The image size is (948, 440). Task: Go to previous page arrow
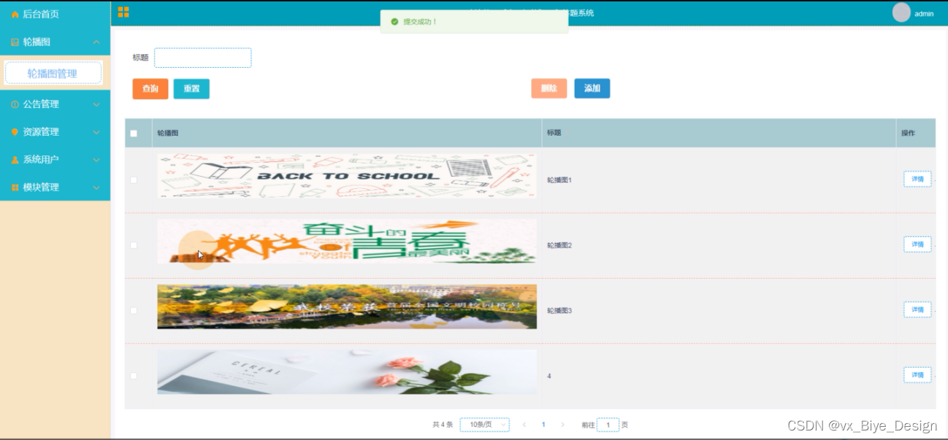524,425
